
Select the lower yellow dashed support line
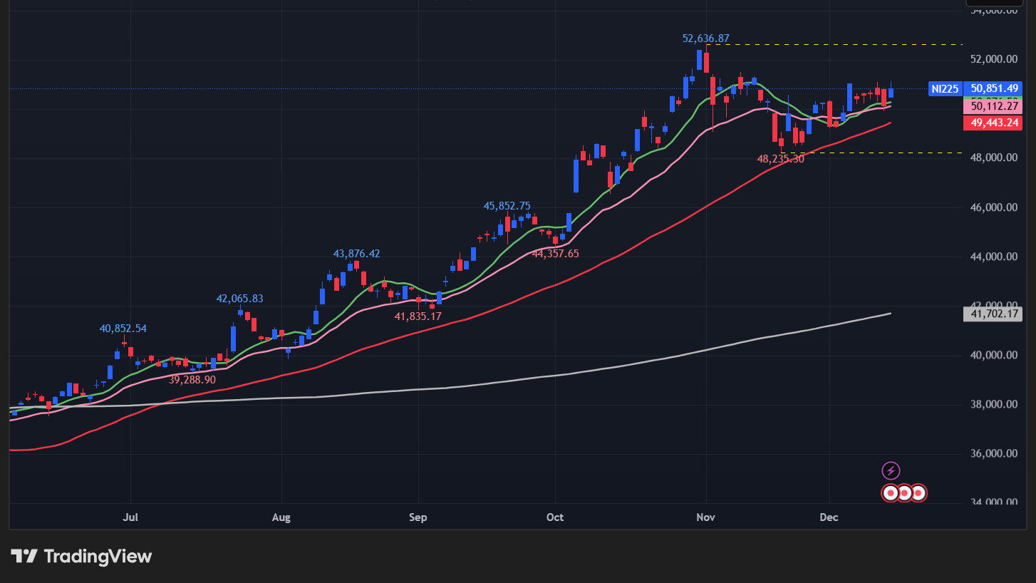(891, 152)
